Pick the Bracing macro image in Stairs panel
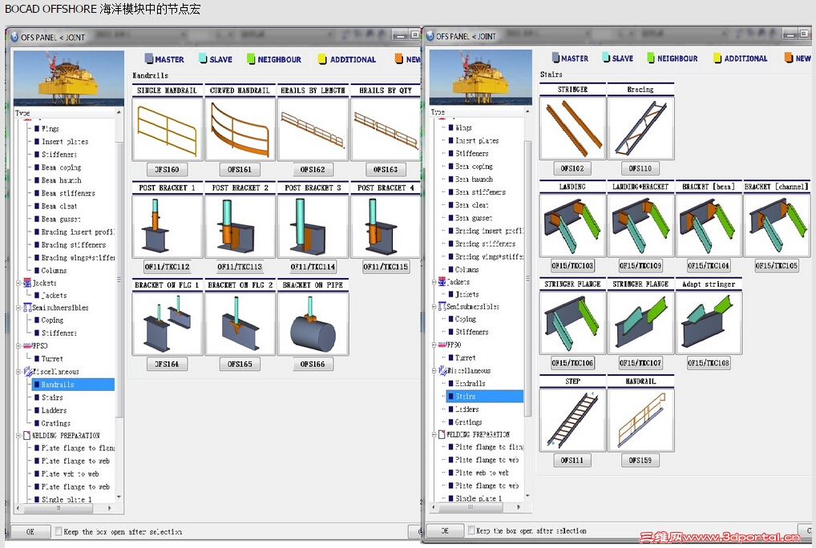 point(640,127)
